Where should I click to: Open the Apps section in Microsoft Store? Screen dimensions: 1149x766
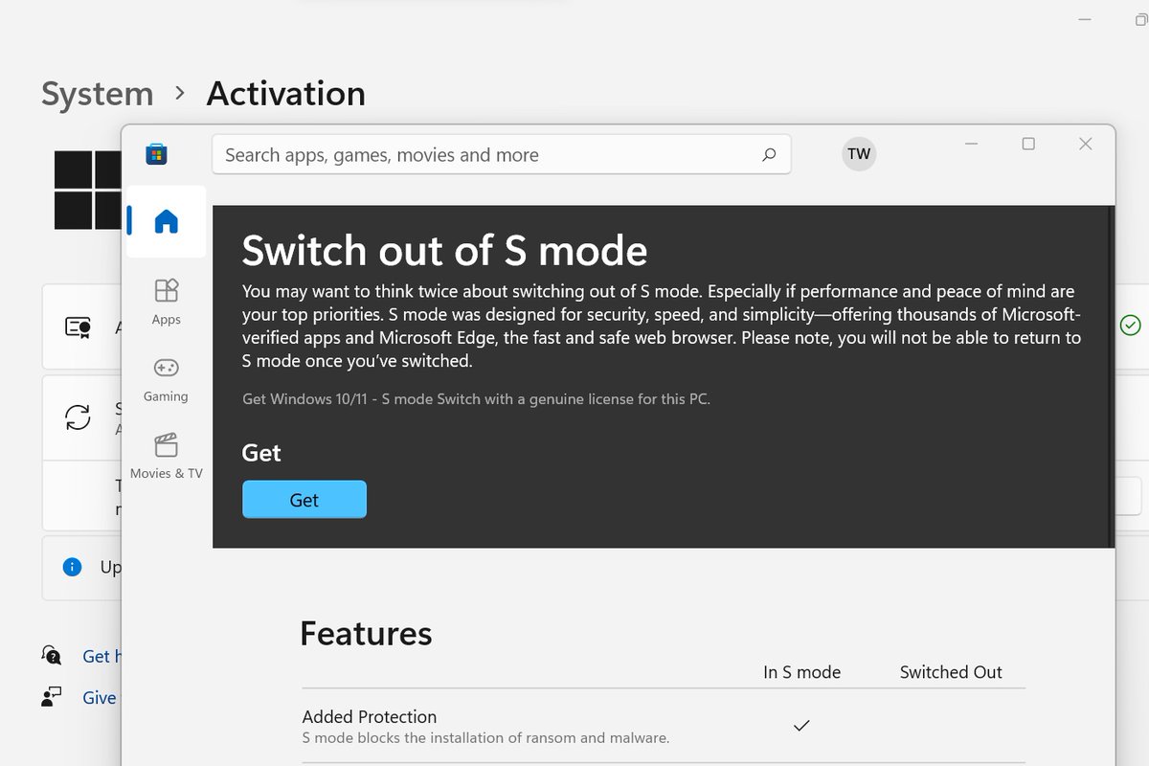(x=166, y=302)
